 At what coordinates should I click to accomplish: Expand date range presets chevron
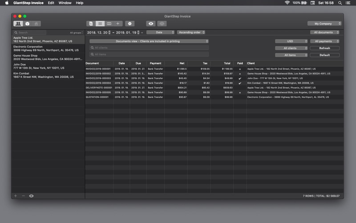click(x=142, y=33)
